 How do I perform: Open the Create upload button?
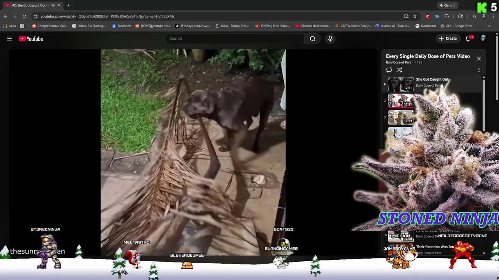click(x=448, y=38)
